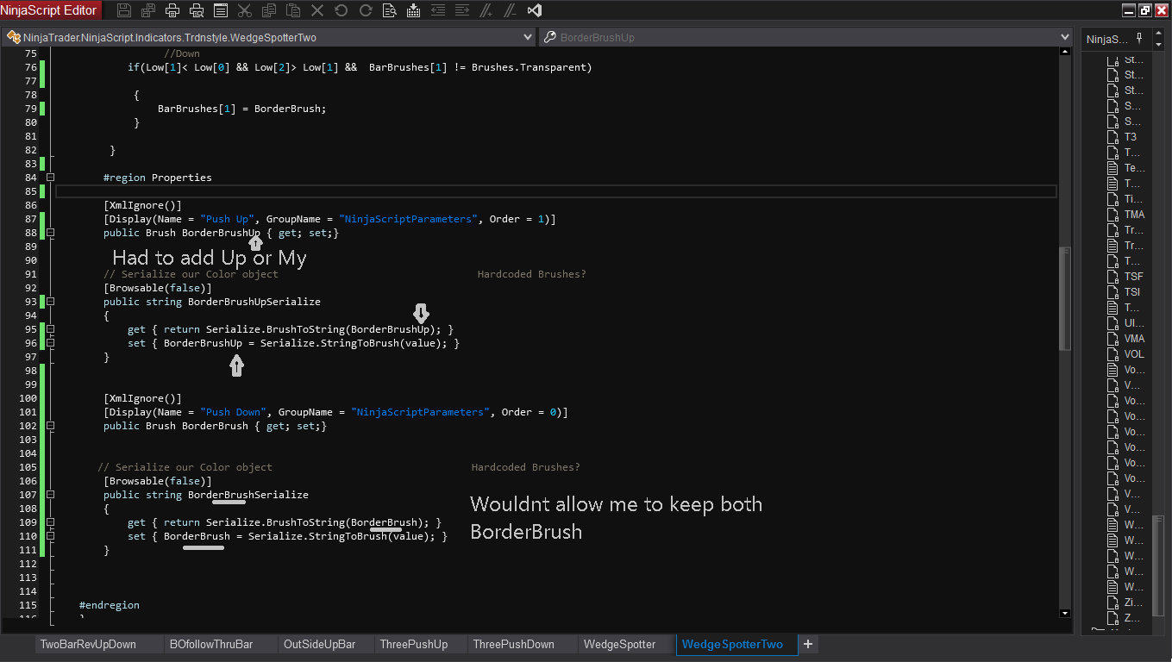Screen dimensions: 1172x662
Task: Switch to the TwoBarRevUpDown tab
Action: tap(88, 644)
